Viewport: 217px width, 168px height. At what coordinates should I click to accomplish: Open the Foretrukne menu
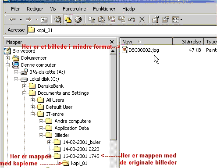(75, 9)
